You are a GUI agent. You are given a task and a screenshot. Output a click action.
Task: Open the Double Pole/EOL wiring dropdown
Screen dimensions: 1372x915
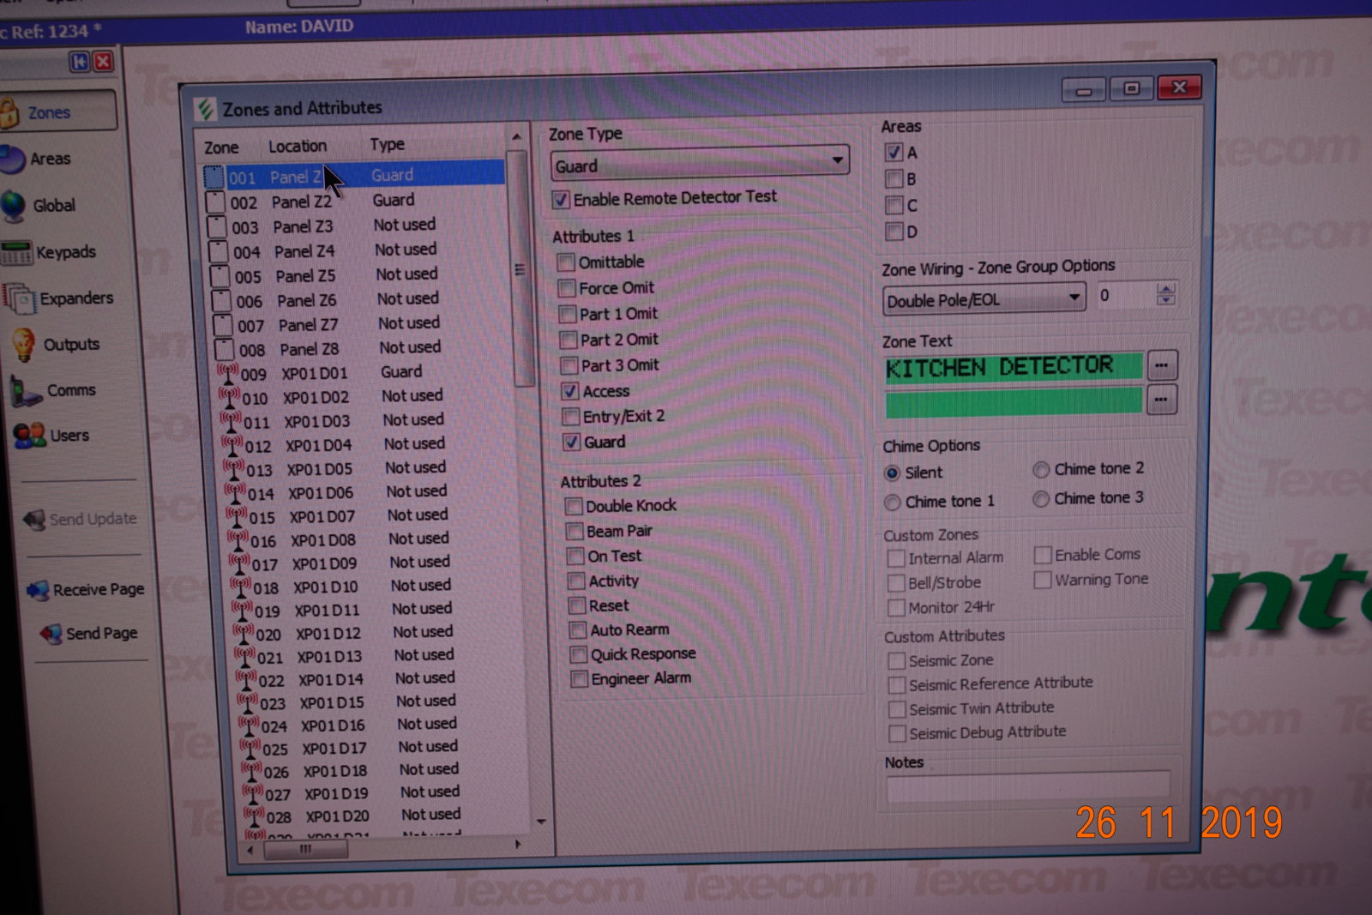pos(1074,298)
